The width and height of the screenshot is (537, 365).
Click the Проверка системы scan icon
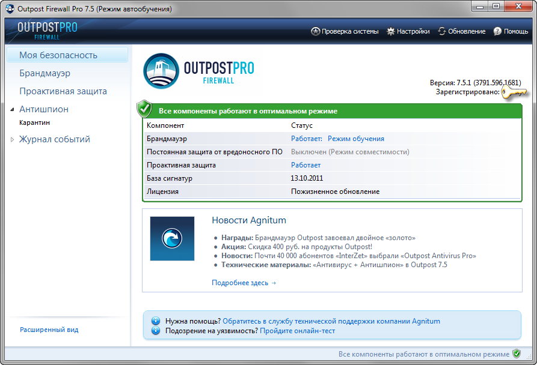click(315, 31)
